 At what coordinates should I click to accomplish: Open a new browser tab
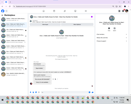tap(10, 2)
